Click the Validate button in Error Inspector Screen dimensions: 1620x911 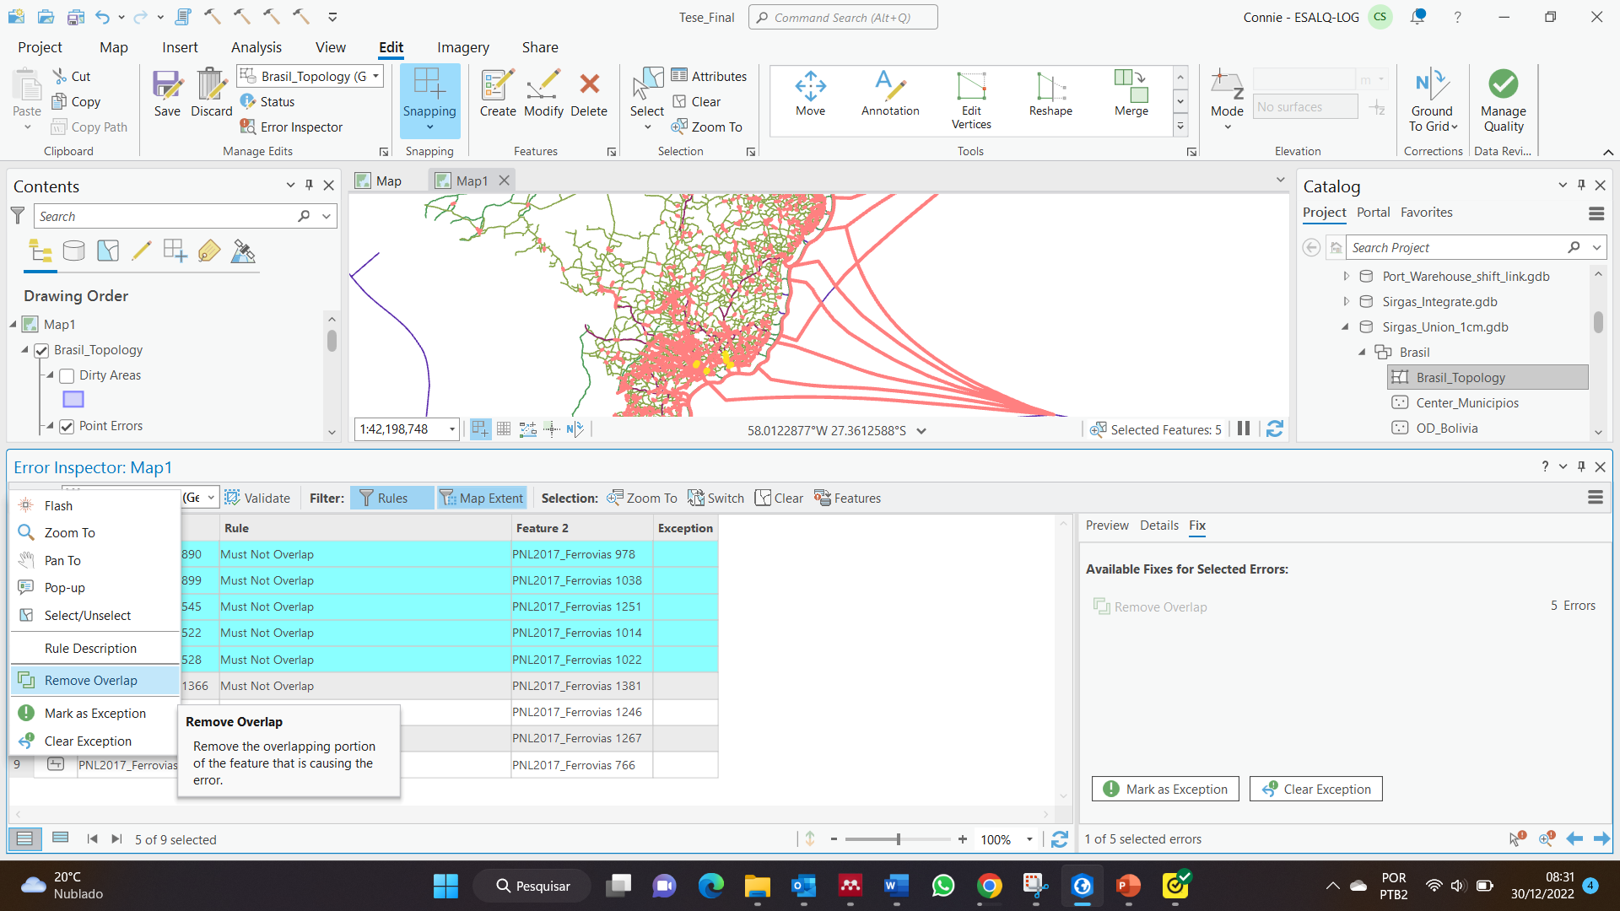[258, 498]
